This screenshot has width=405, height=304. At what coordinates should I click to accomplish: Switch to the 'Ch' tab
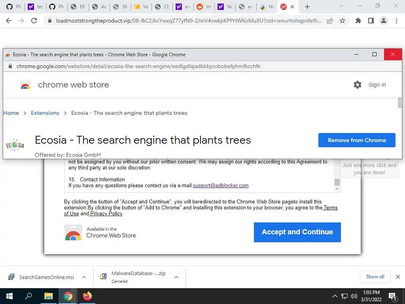coord(162,7)
